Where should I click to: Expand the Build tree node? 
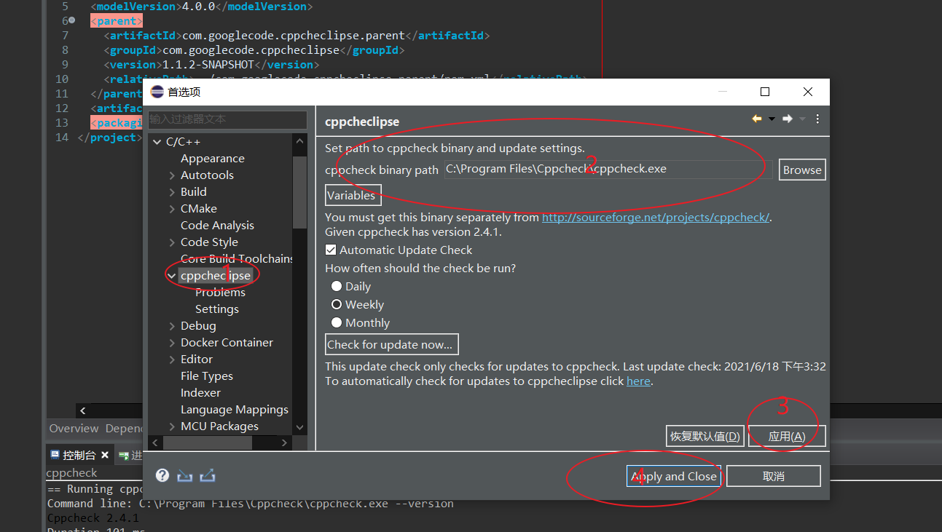[x=172, y=192]
